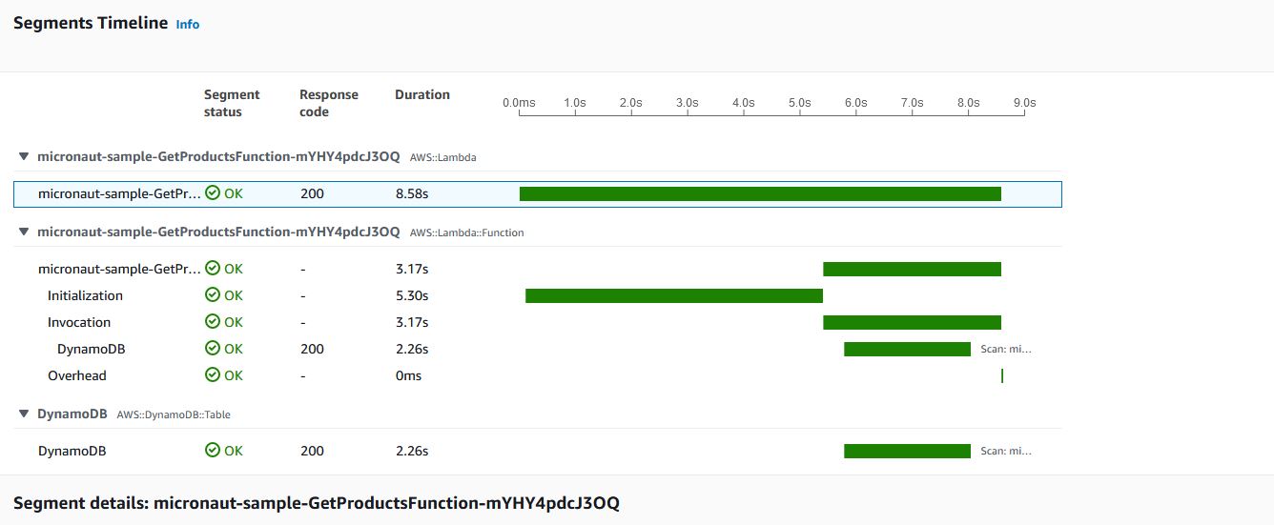The image size is (1274, 525).
Task: Select the Invocation subsegment row
Action: (x=538, y=322)
